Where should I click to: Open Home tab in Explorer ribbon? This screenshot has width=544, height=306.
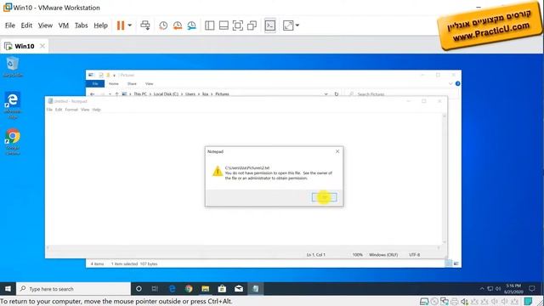coord(113,83)
